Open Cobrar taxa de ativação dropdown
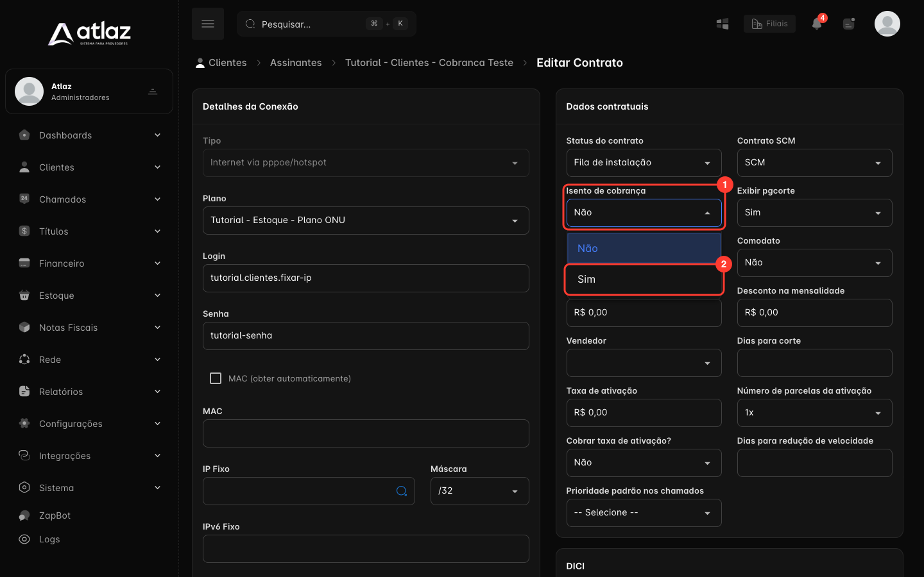The width and height of the screenshot is (924, 577). click(644, 463)
